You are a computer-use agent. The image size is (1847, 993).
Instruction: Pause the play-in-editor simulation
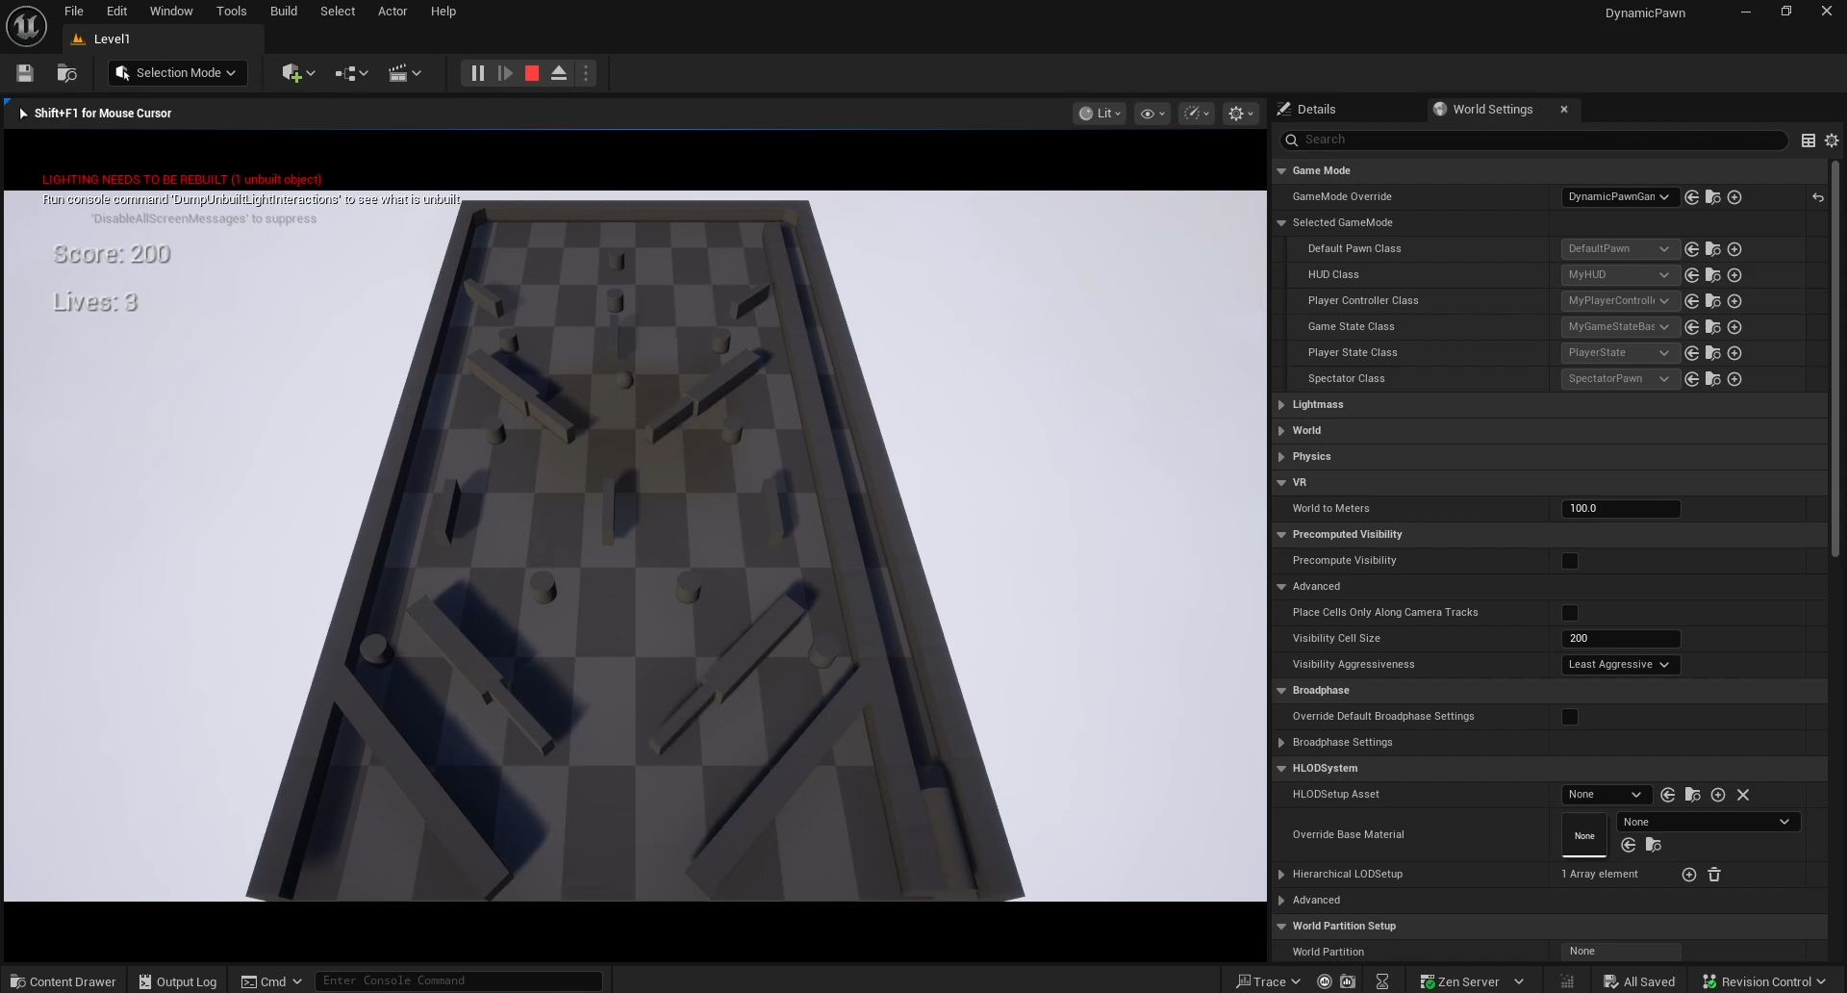click(477, 73)
